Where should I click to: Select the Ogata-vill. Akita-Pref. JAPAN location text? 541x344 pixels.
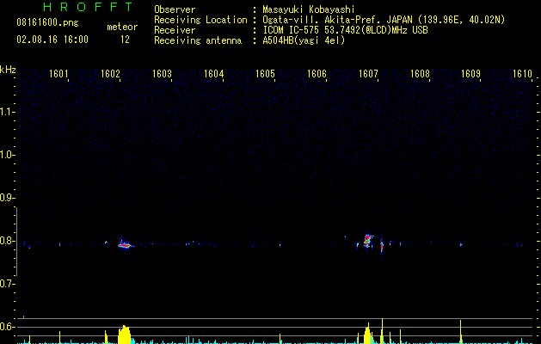coord(384,20)
